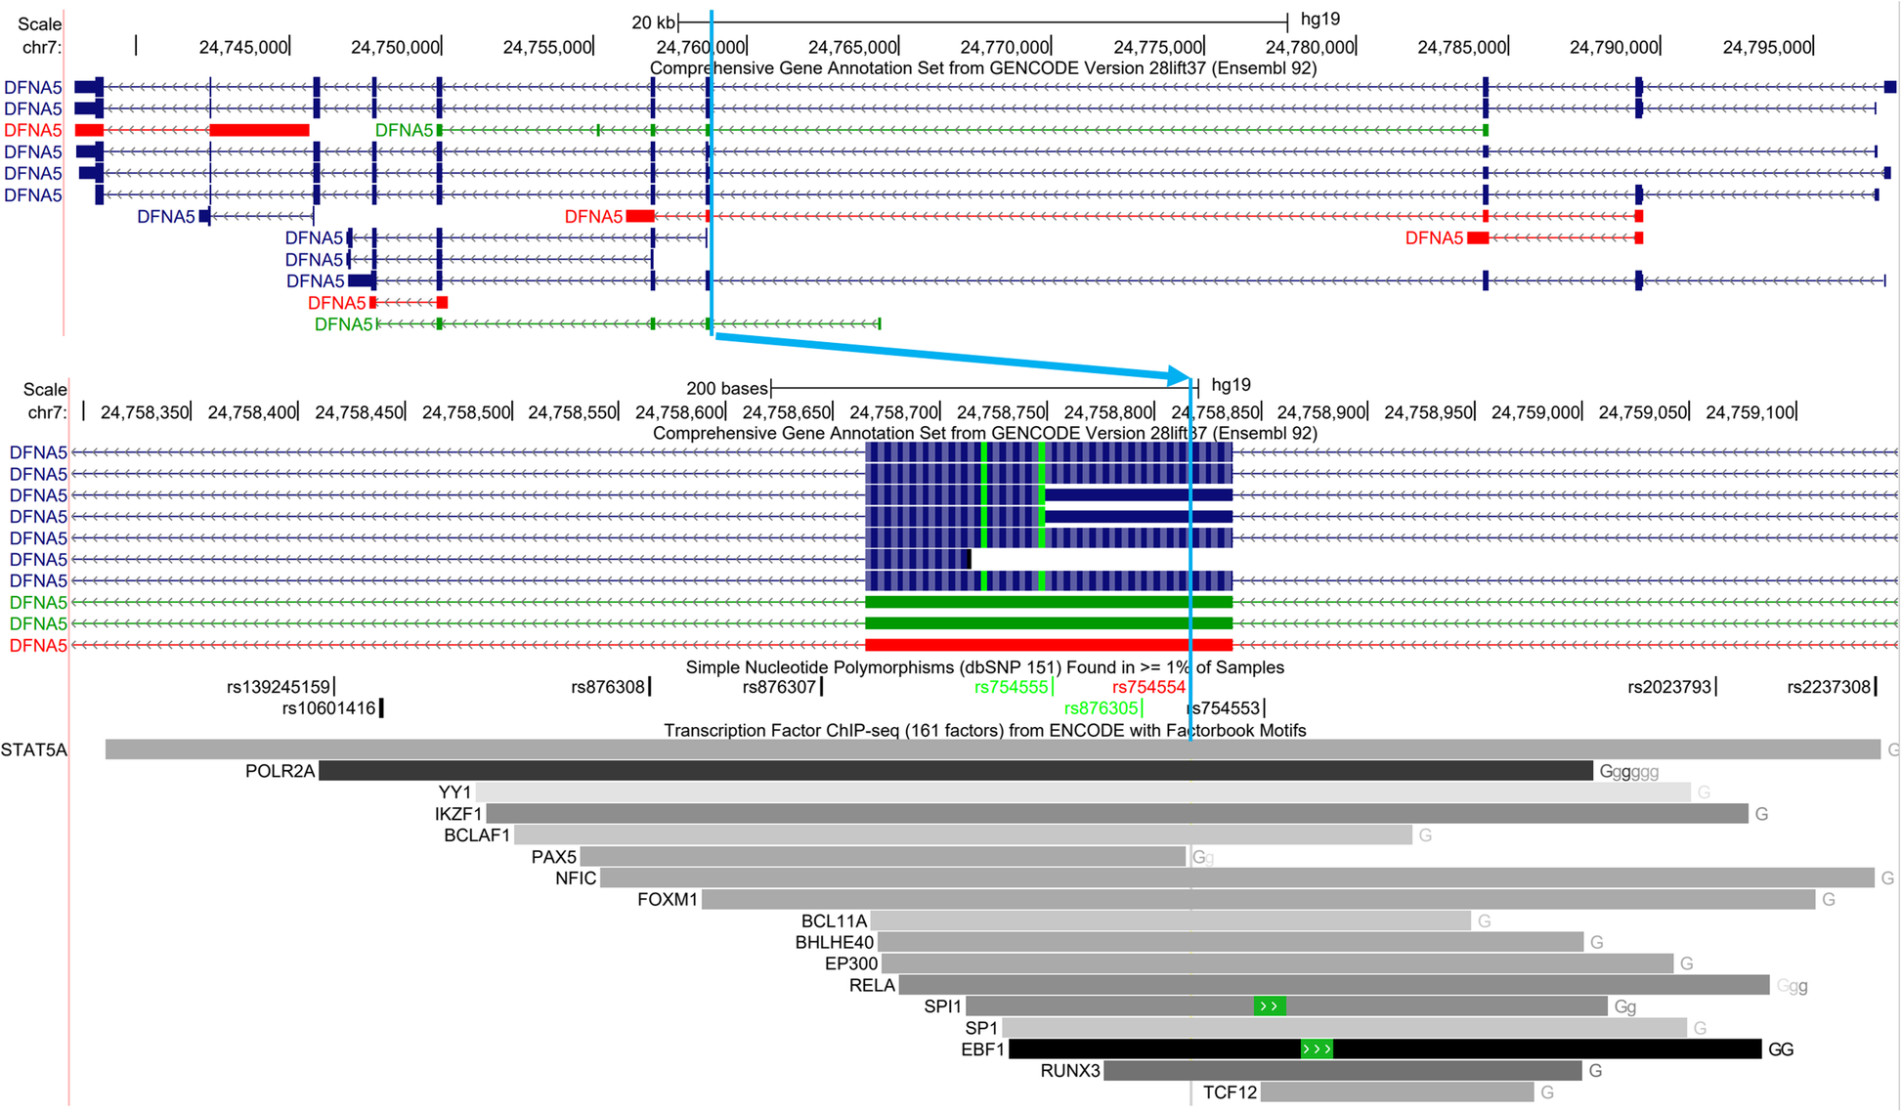
Task: Select position label 24,758,400
Action: click(x=252, y=412)
